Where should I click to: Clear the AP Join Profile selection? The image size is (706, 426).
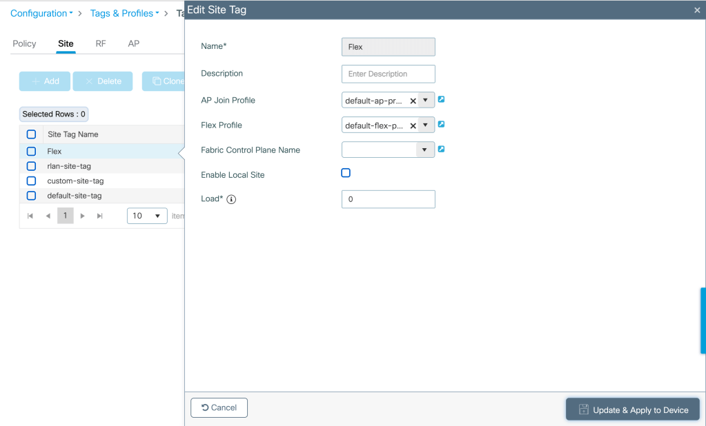point(413,101)
